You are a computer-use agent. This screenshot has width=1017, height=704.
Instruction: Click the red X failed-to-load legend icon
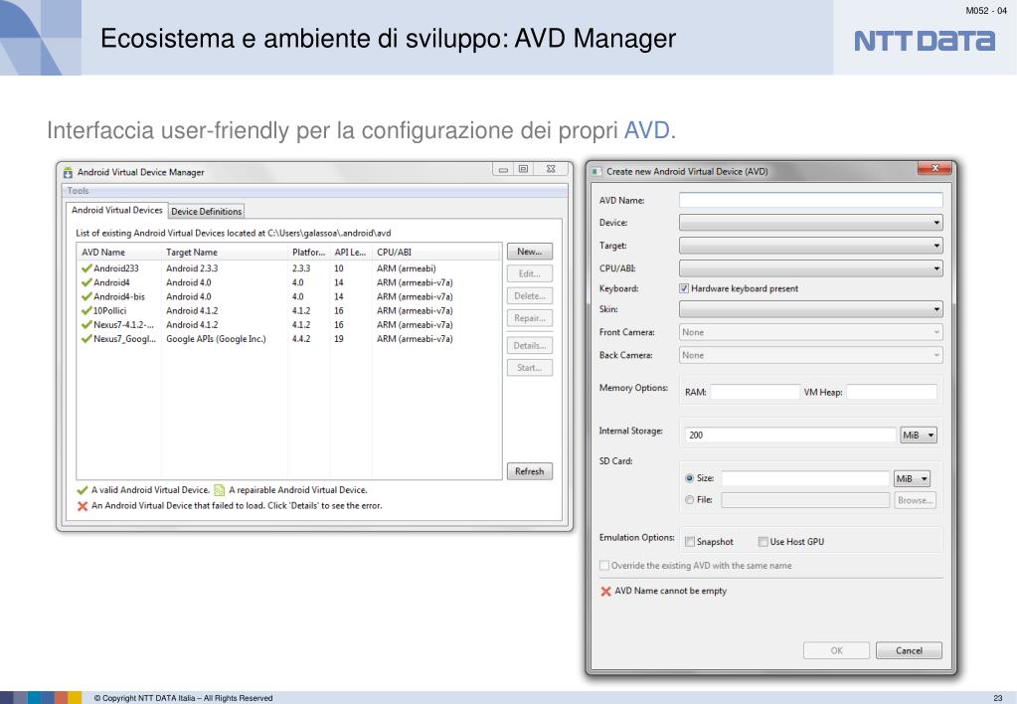click(x=83, y=506)
